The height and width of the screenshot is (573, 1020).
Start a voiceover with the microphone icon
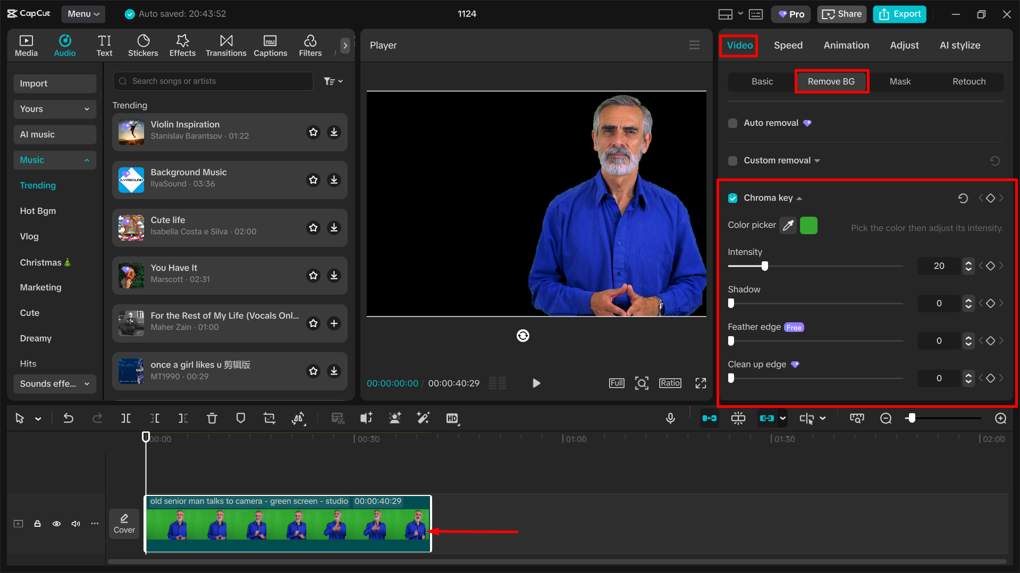(x=670, y=418)
